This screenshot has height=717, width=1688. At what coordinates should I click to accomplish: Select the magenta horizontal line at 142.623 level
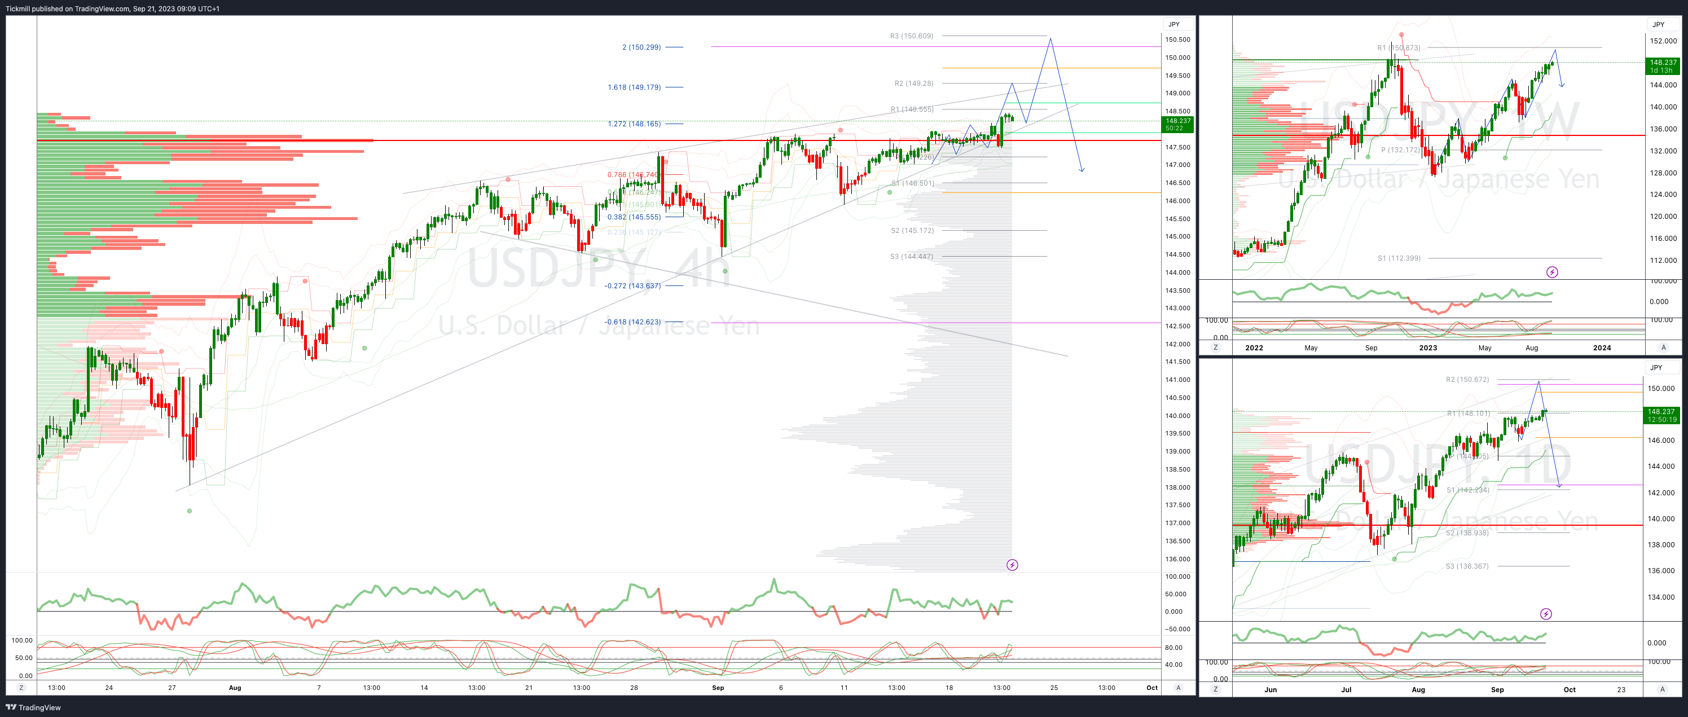936,323
